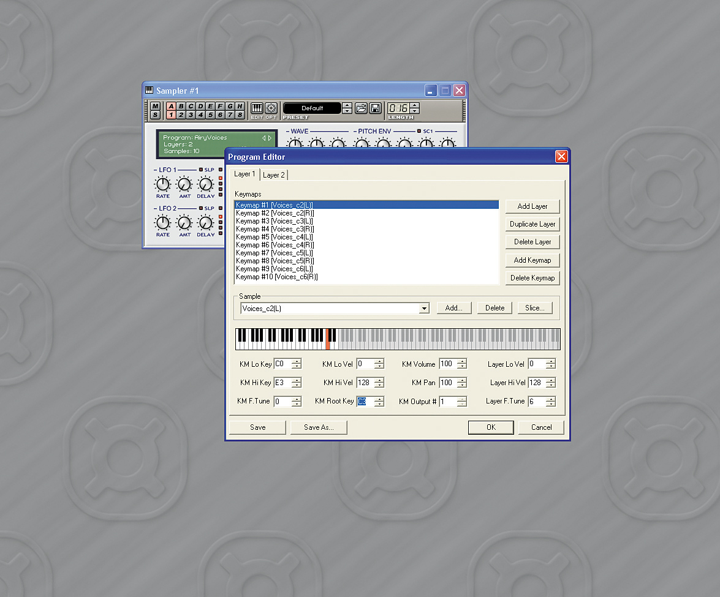
Task: Click the Save As... button
Action: pyautogui.click(x=319, y=427)
